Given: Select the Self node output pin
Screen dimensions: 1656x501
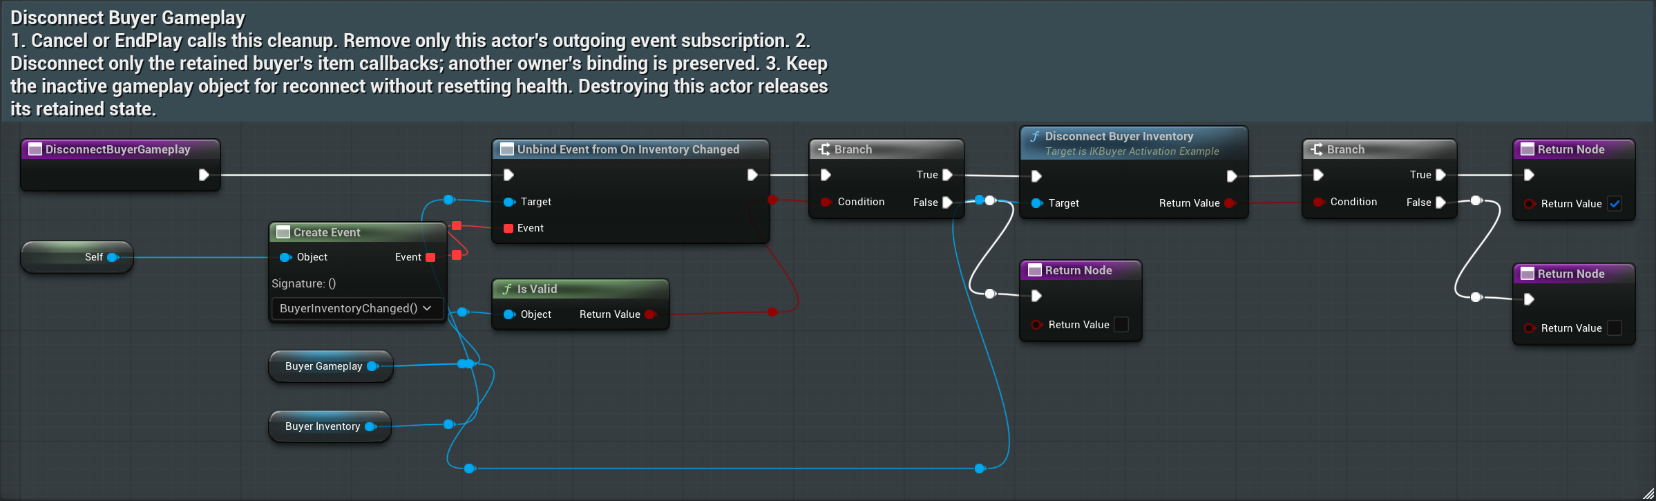Looking at the screenshot, I should (113, 257).
